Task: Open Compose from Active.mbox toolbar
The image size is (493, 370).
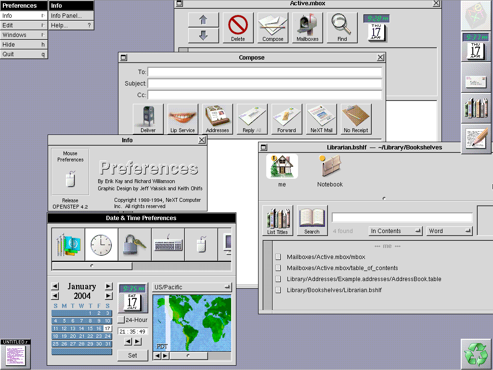Action: click(272, 27)
